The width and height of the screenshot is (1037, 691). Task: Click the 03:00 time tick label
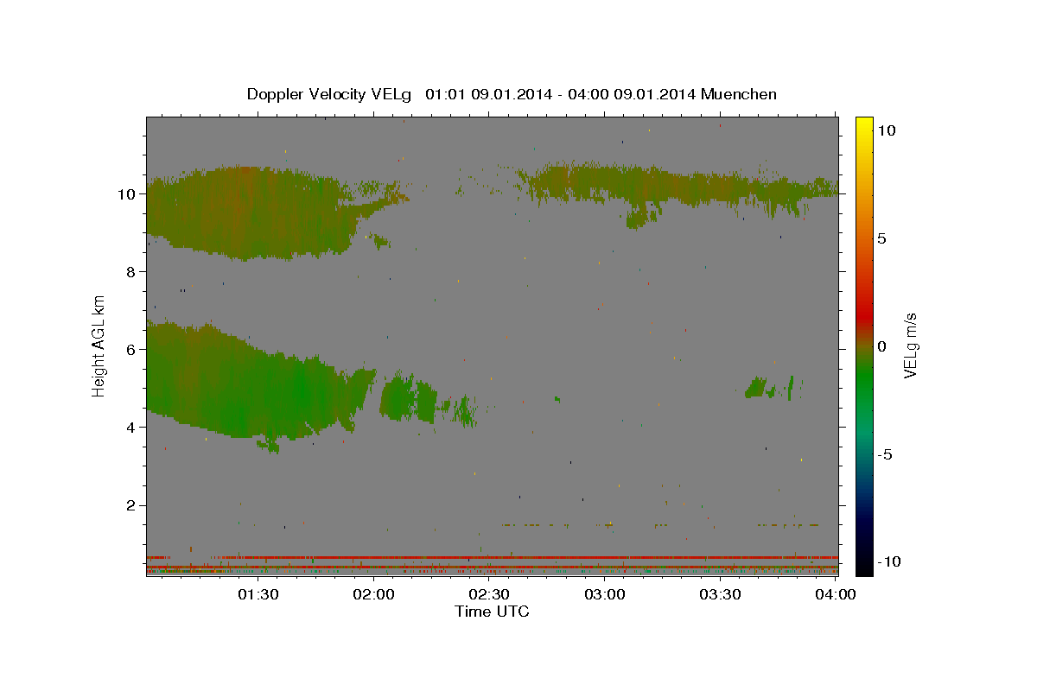coord(605,594)
